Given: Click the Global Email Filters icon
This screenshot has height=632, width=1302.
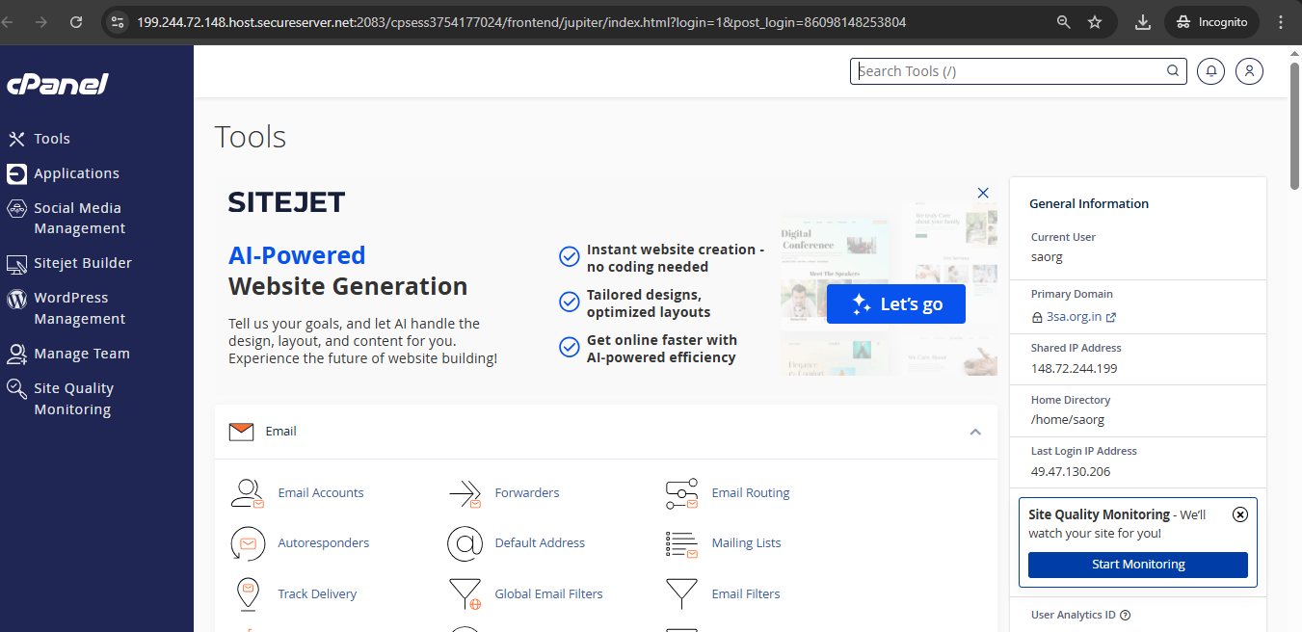Looking at the screenshot, I should [465, 594].
